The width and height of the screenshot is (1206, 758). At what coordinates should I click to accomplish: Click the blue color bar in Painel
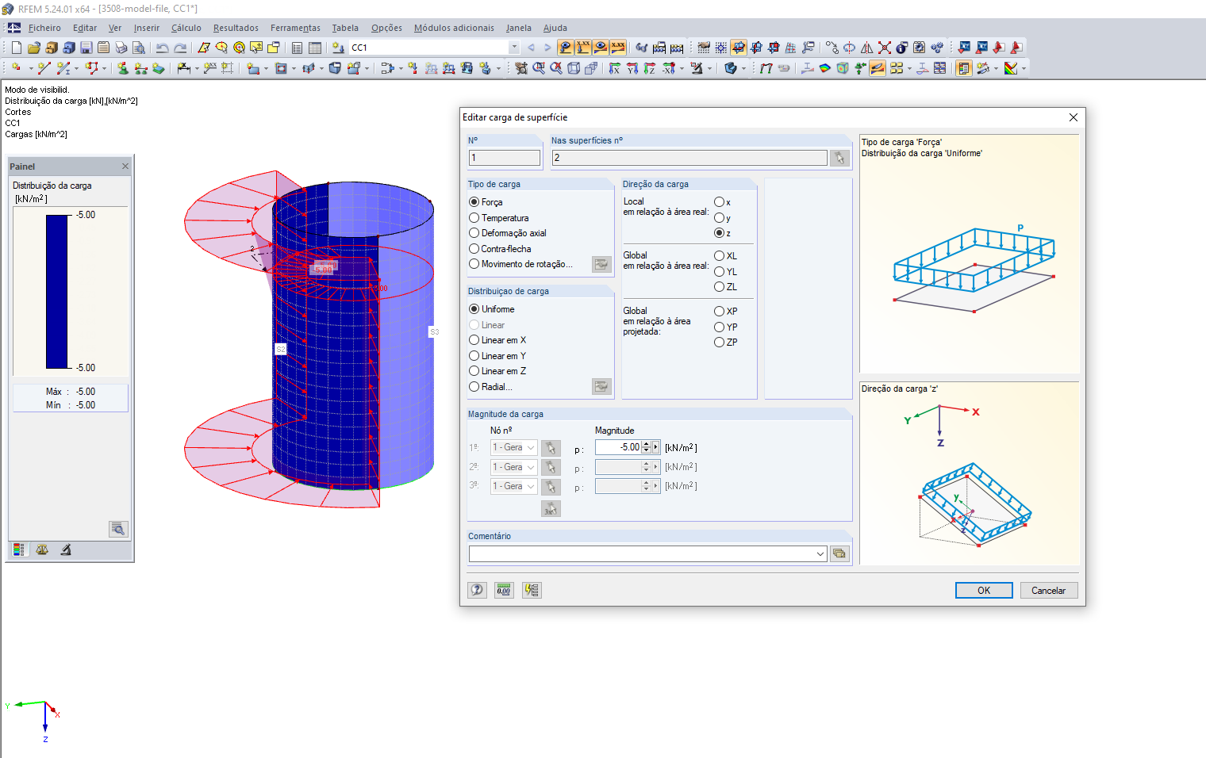(58, 291)
